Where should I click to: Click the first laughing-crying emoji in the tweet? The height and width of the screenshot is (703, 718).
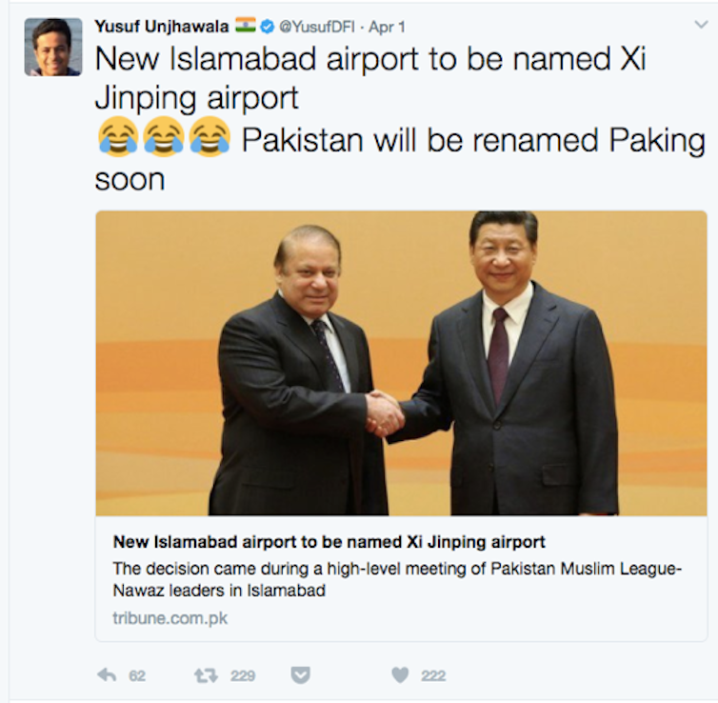(118, 136)
